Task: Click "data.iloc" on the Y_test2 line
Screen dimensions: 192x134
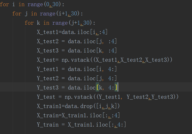Action: (82, 78)
